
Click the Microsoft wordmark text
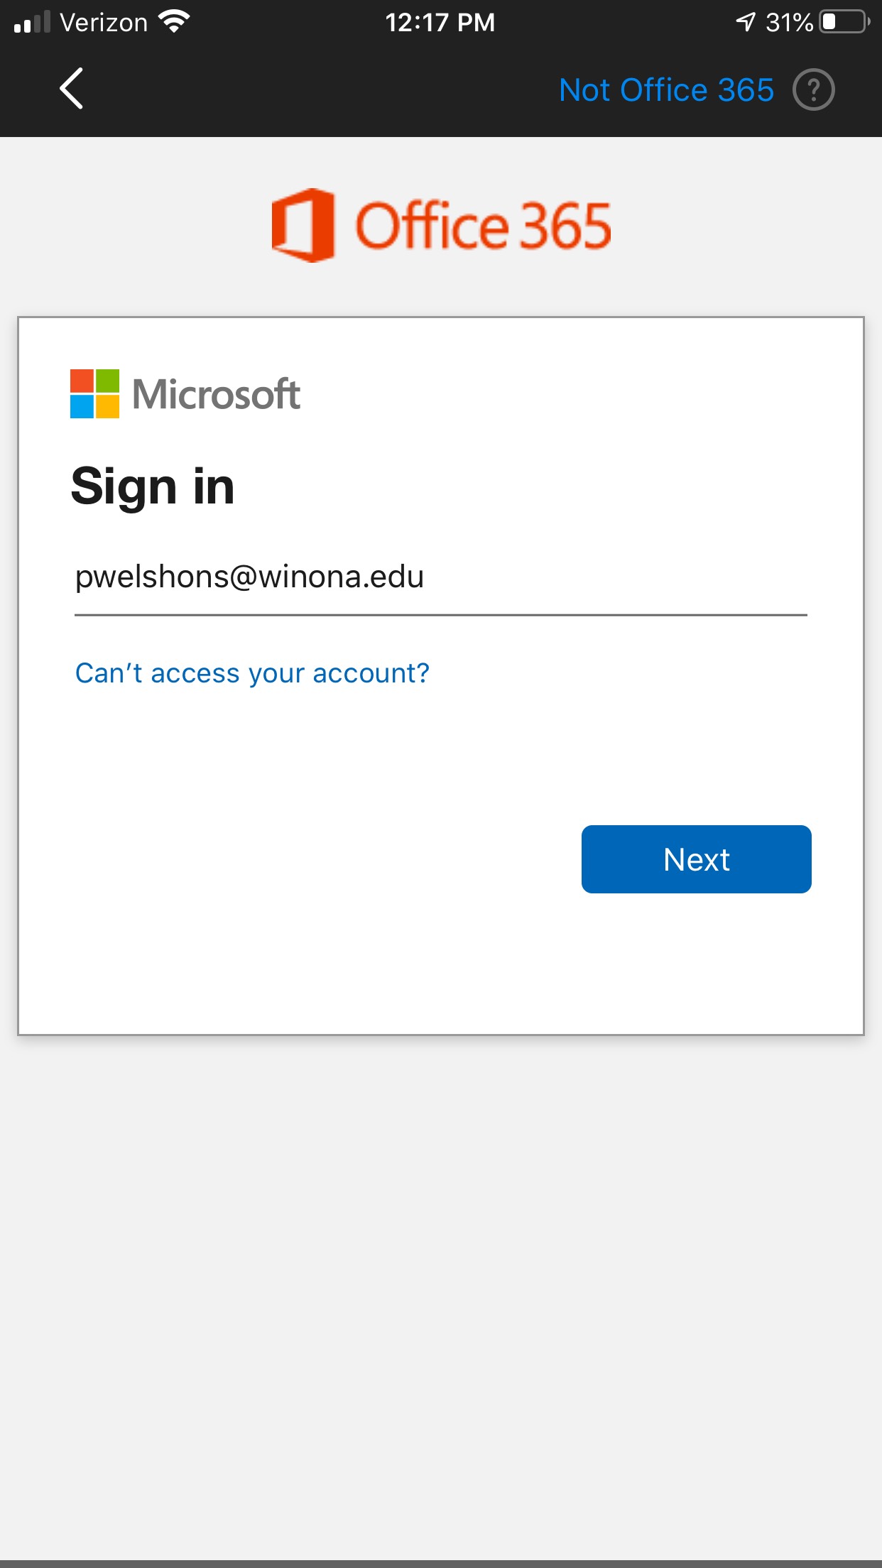[217, 394]
